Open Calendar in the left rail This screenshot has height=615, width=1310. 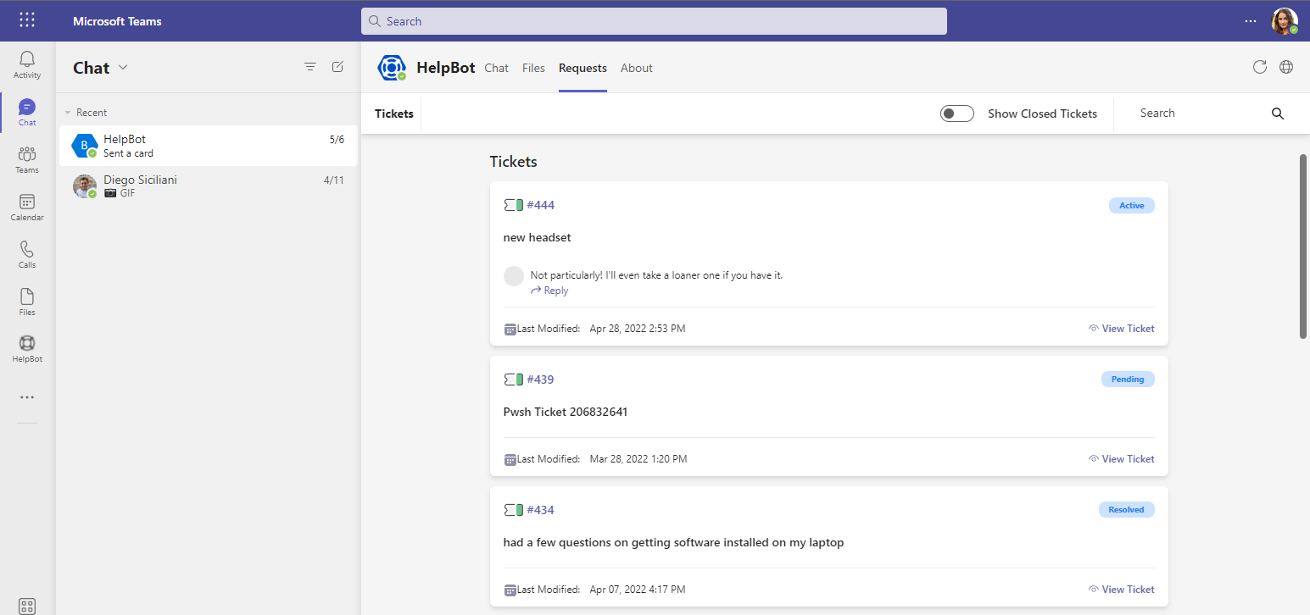pos(27,207)
